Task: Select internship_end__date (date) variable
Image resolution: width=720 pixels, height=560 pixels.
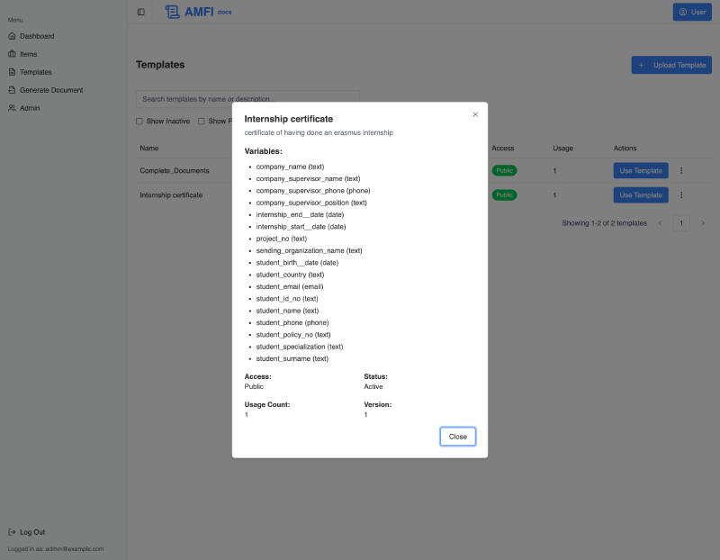Action: point(300,214)
